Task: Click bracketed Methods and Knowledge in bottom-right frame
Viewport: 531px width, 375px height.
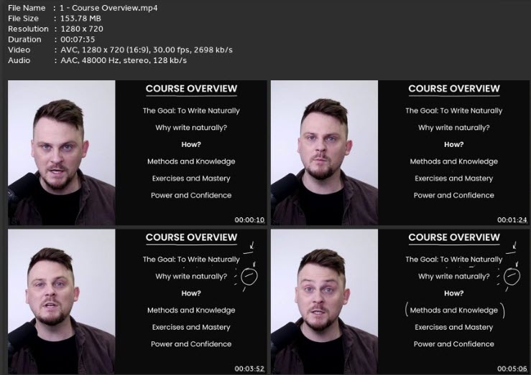Action: point(454,310)
